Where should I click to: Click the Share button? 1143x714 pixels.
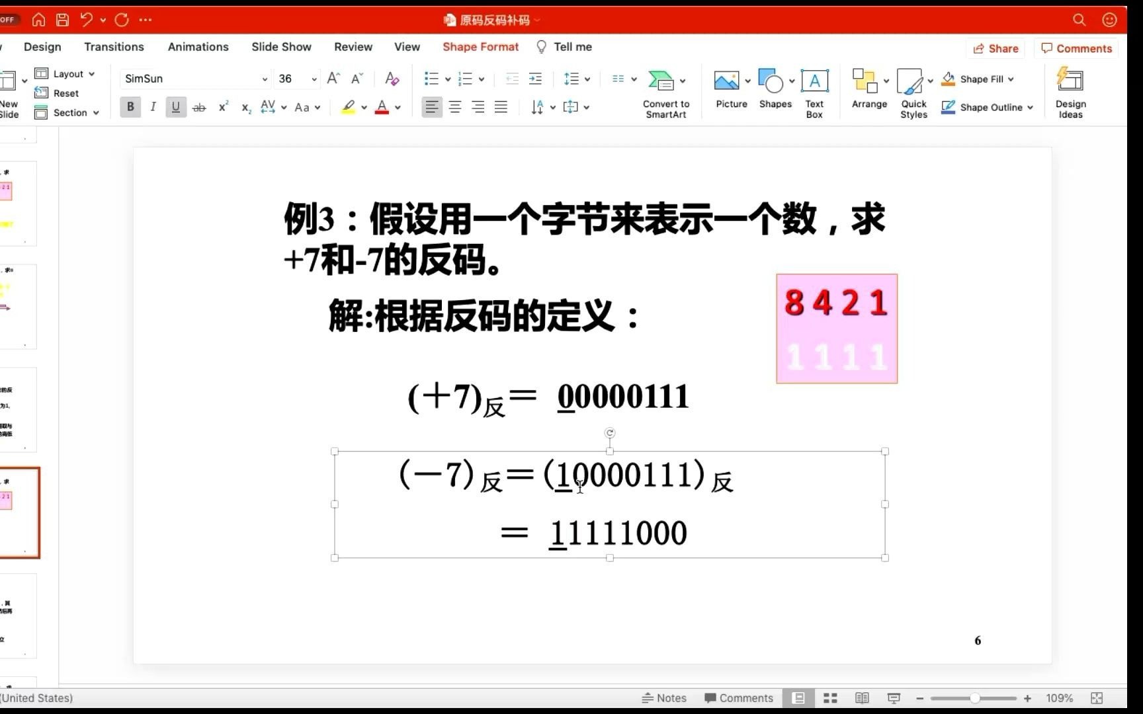(x=995, y=48)
